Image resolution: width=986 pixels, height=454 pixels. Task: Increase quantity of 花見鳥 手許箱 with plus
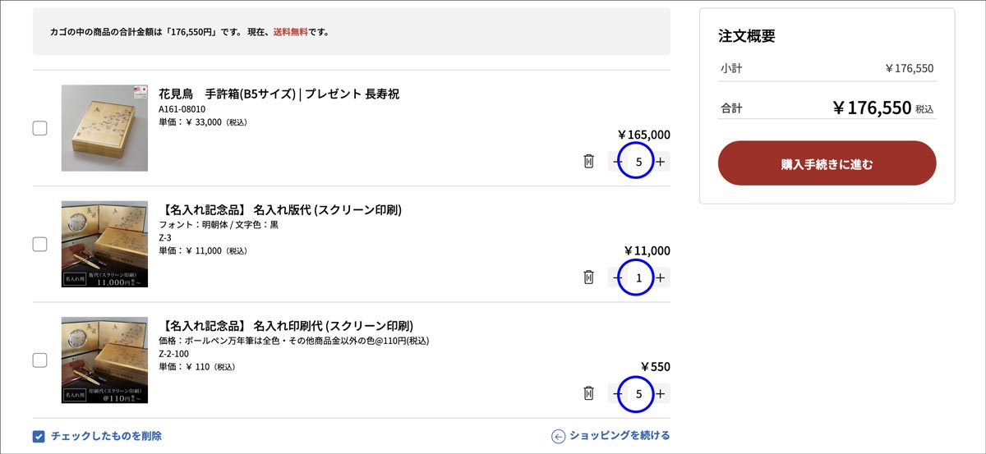(661, 161)
